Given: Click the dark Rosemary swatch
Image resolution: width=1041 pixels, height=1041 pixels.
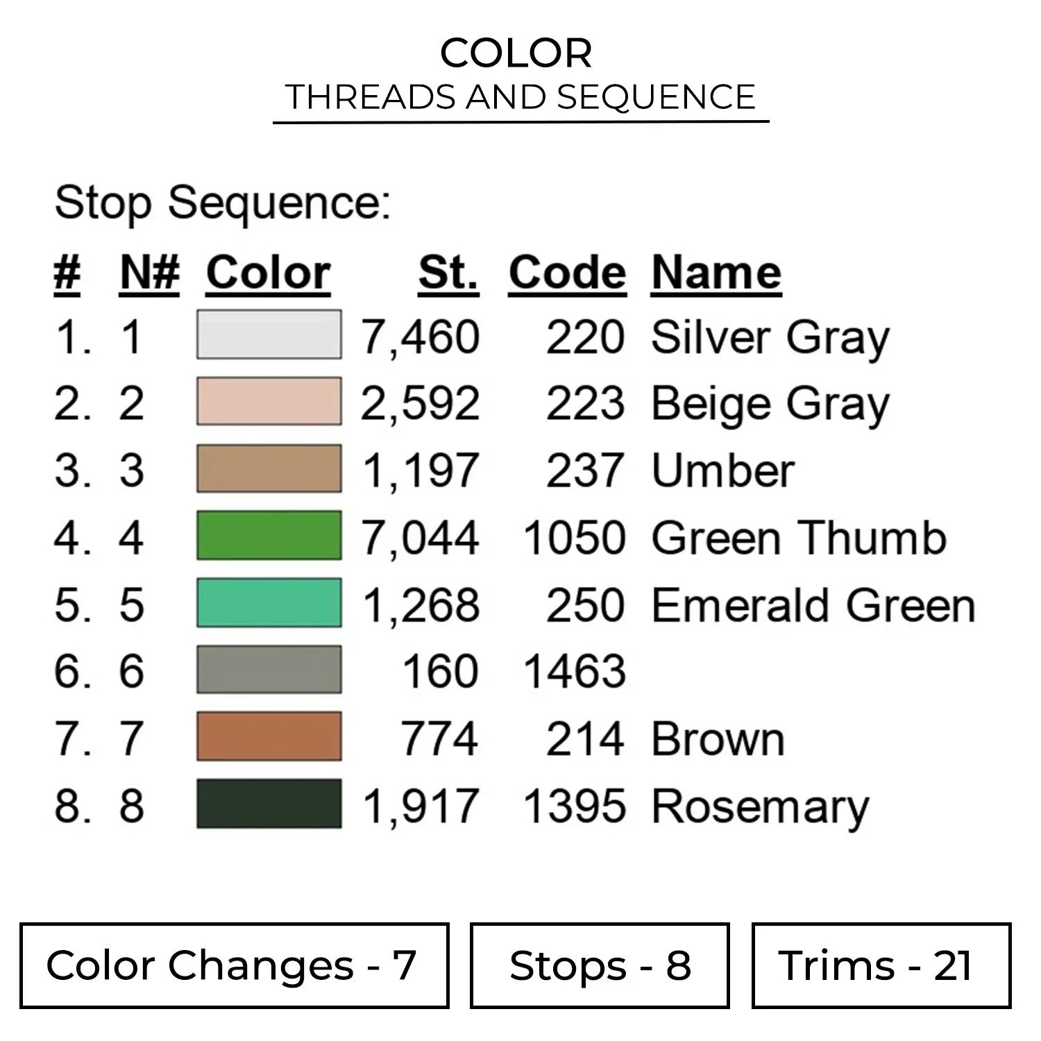Looking at the screenshot, I should tap(269, 804).
